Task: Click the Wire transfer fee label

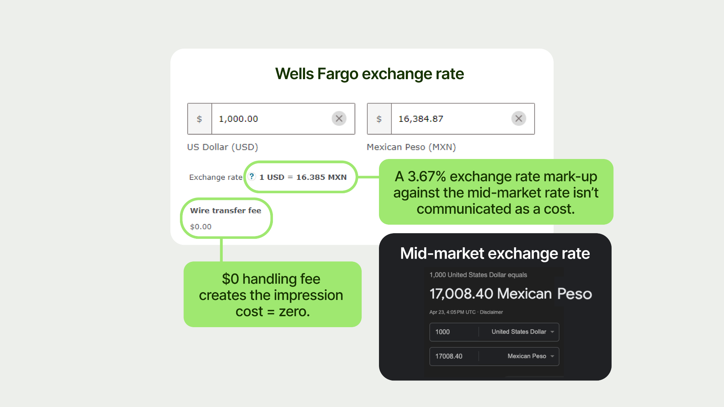Action: (226, 211)
